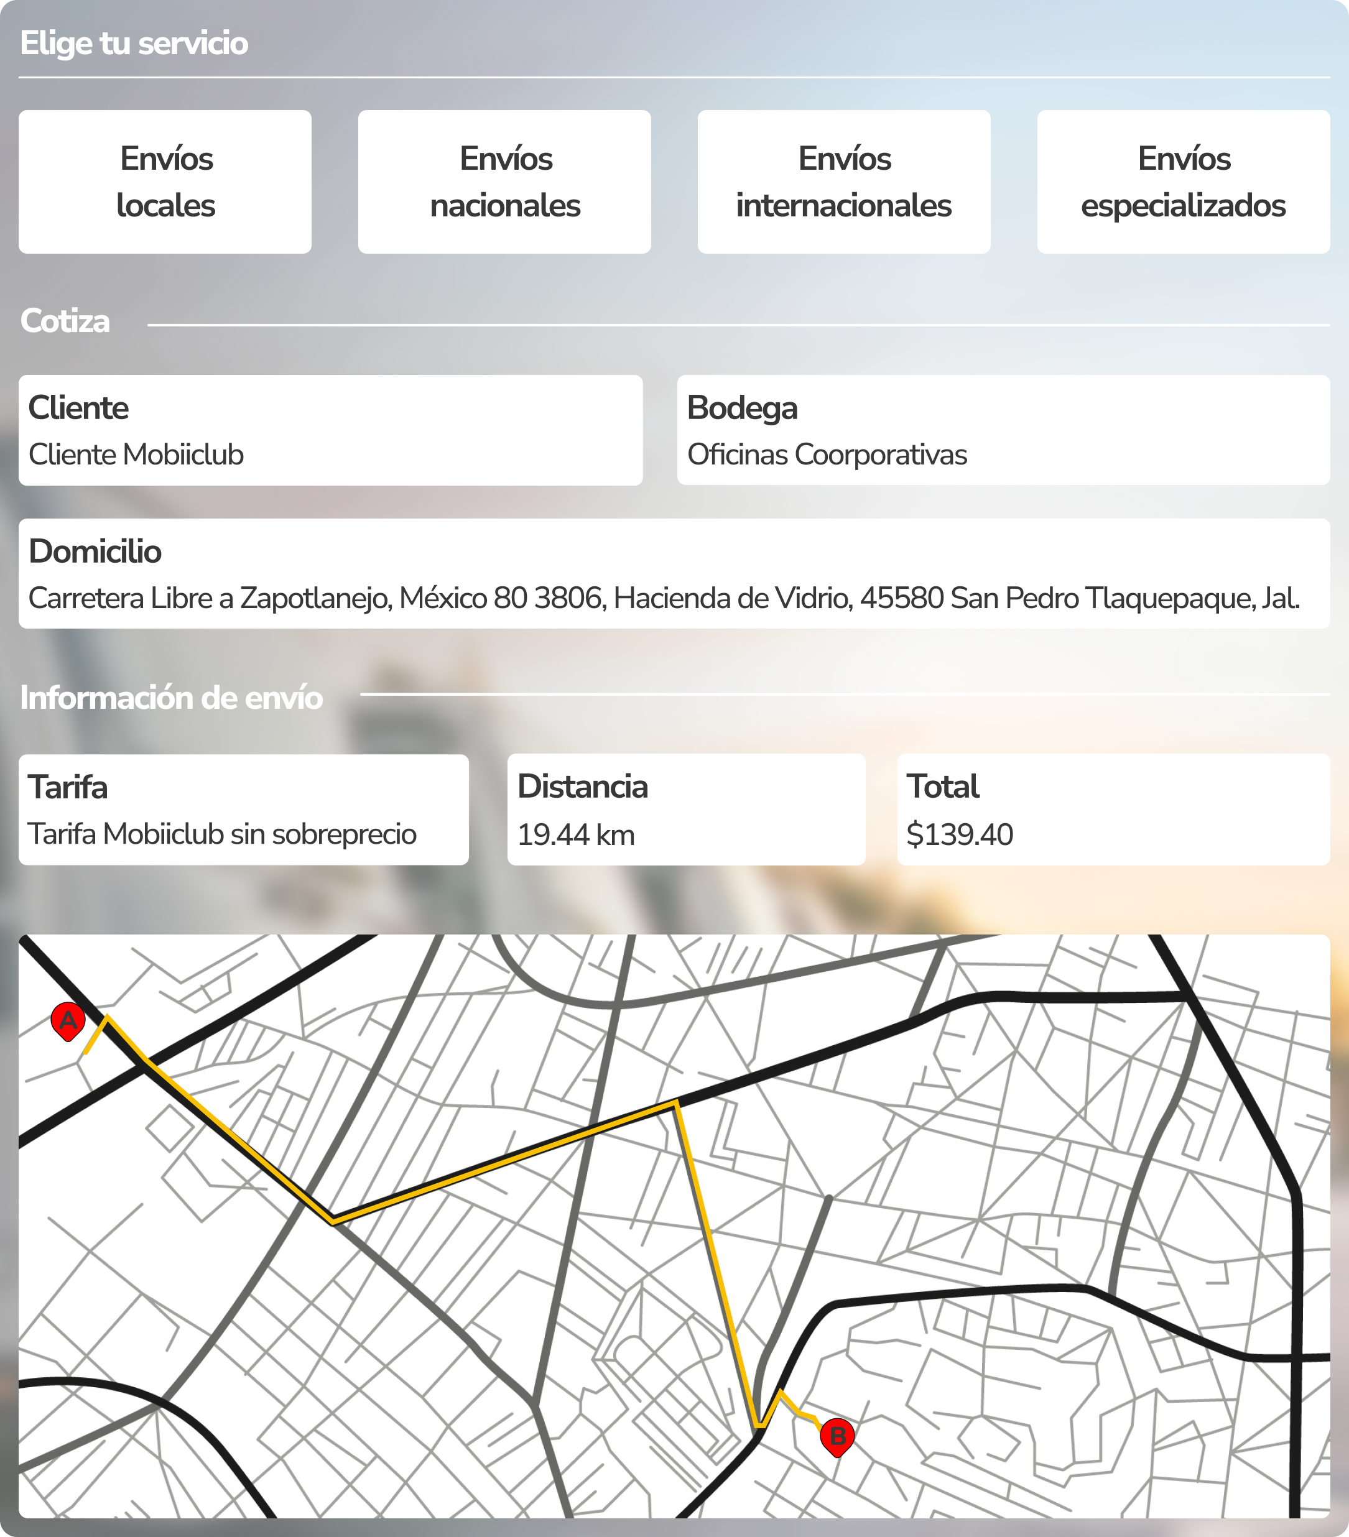Open the Cliente selector showing Cliente Mobiiclub
Screen dimensions: 1349x1537
330,431
